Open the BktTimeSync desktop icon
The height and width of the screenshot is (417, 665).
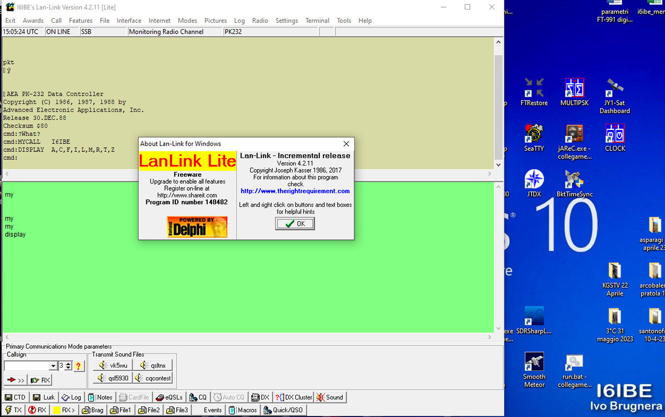[x=574, y=183]
